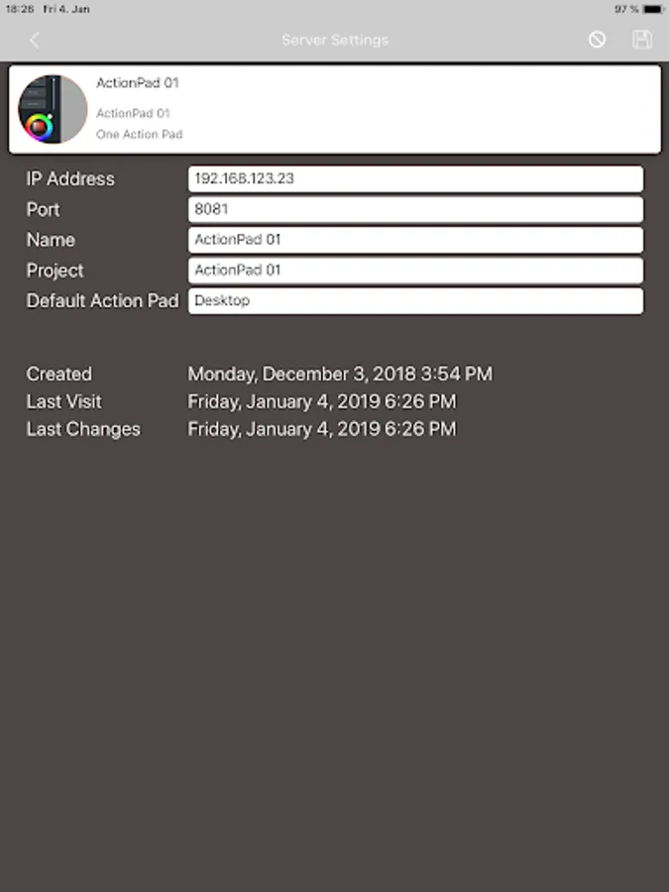This screenshot has height=892, width=669.
Task: Edit the Project text field
Action: click(415, 271)
